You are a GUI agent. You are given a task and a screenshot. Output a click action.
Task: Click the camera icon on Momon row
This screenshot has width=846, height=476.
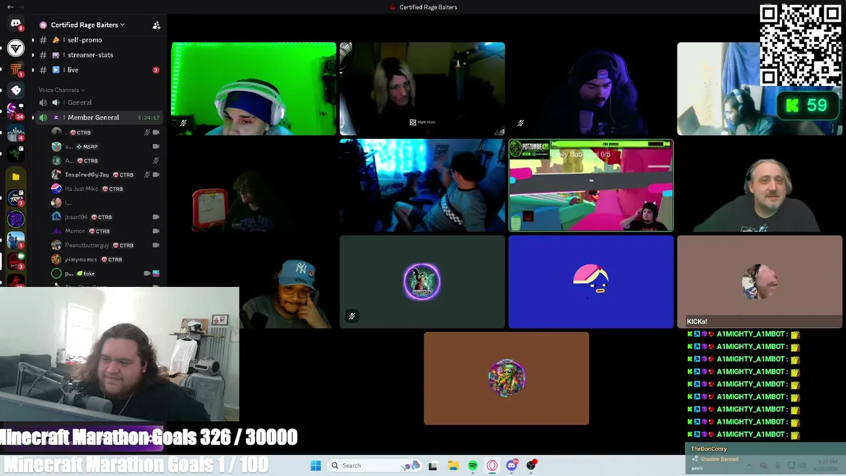156,231
